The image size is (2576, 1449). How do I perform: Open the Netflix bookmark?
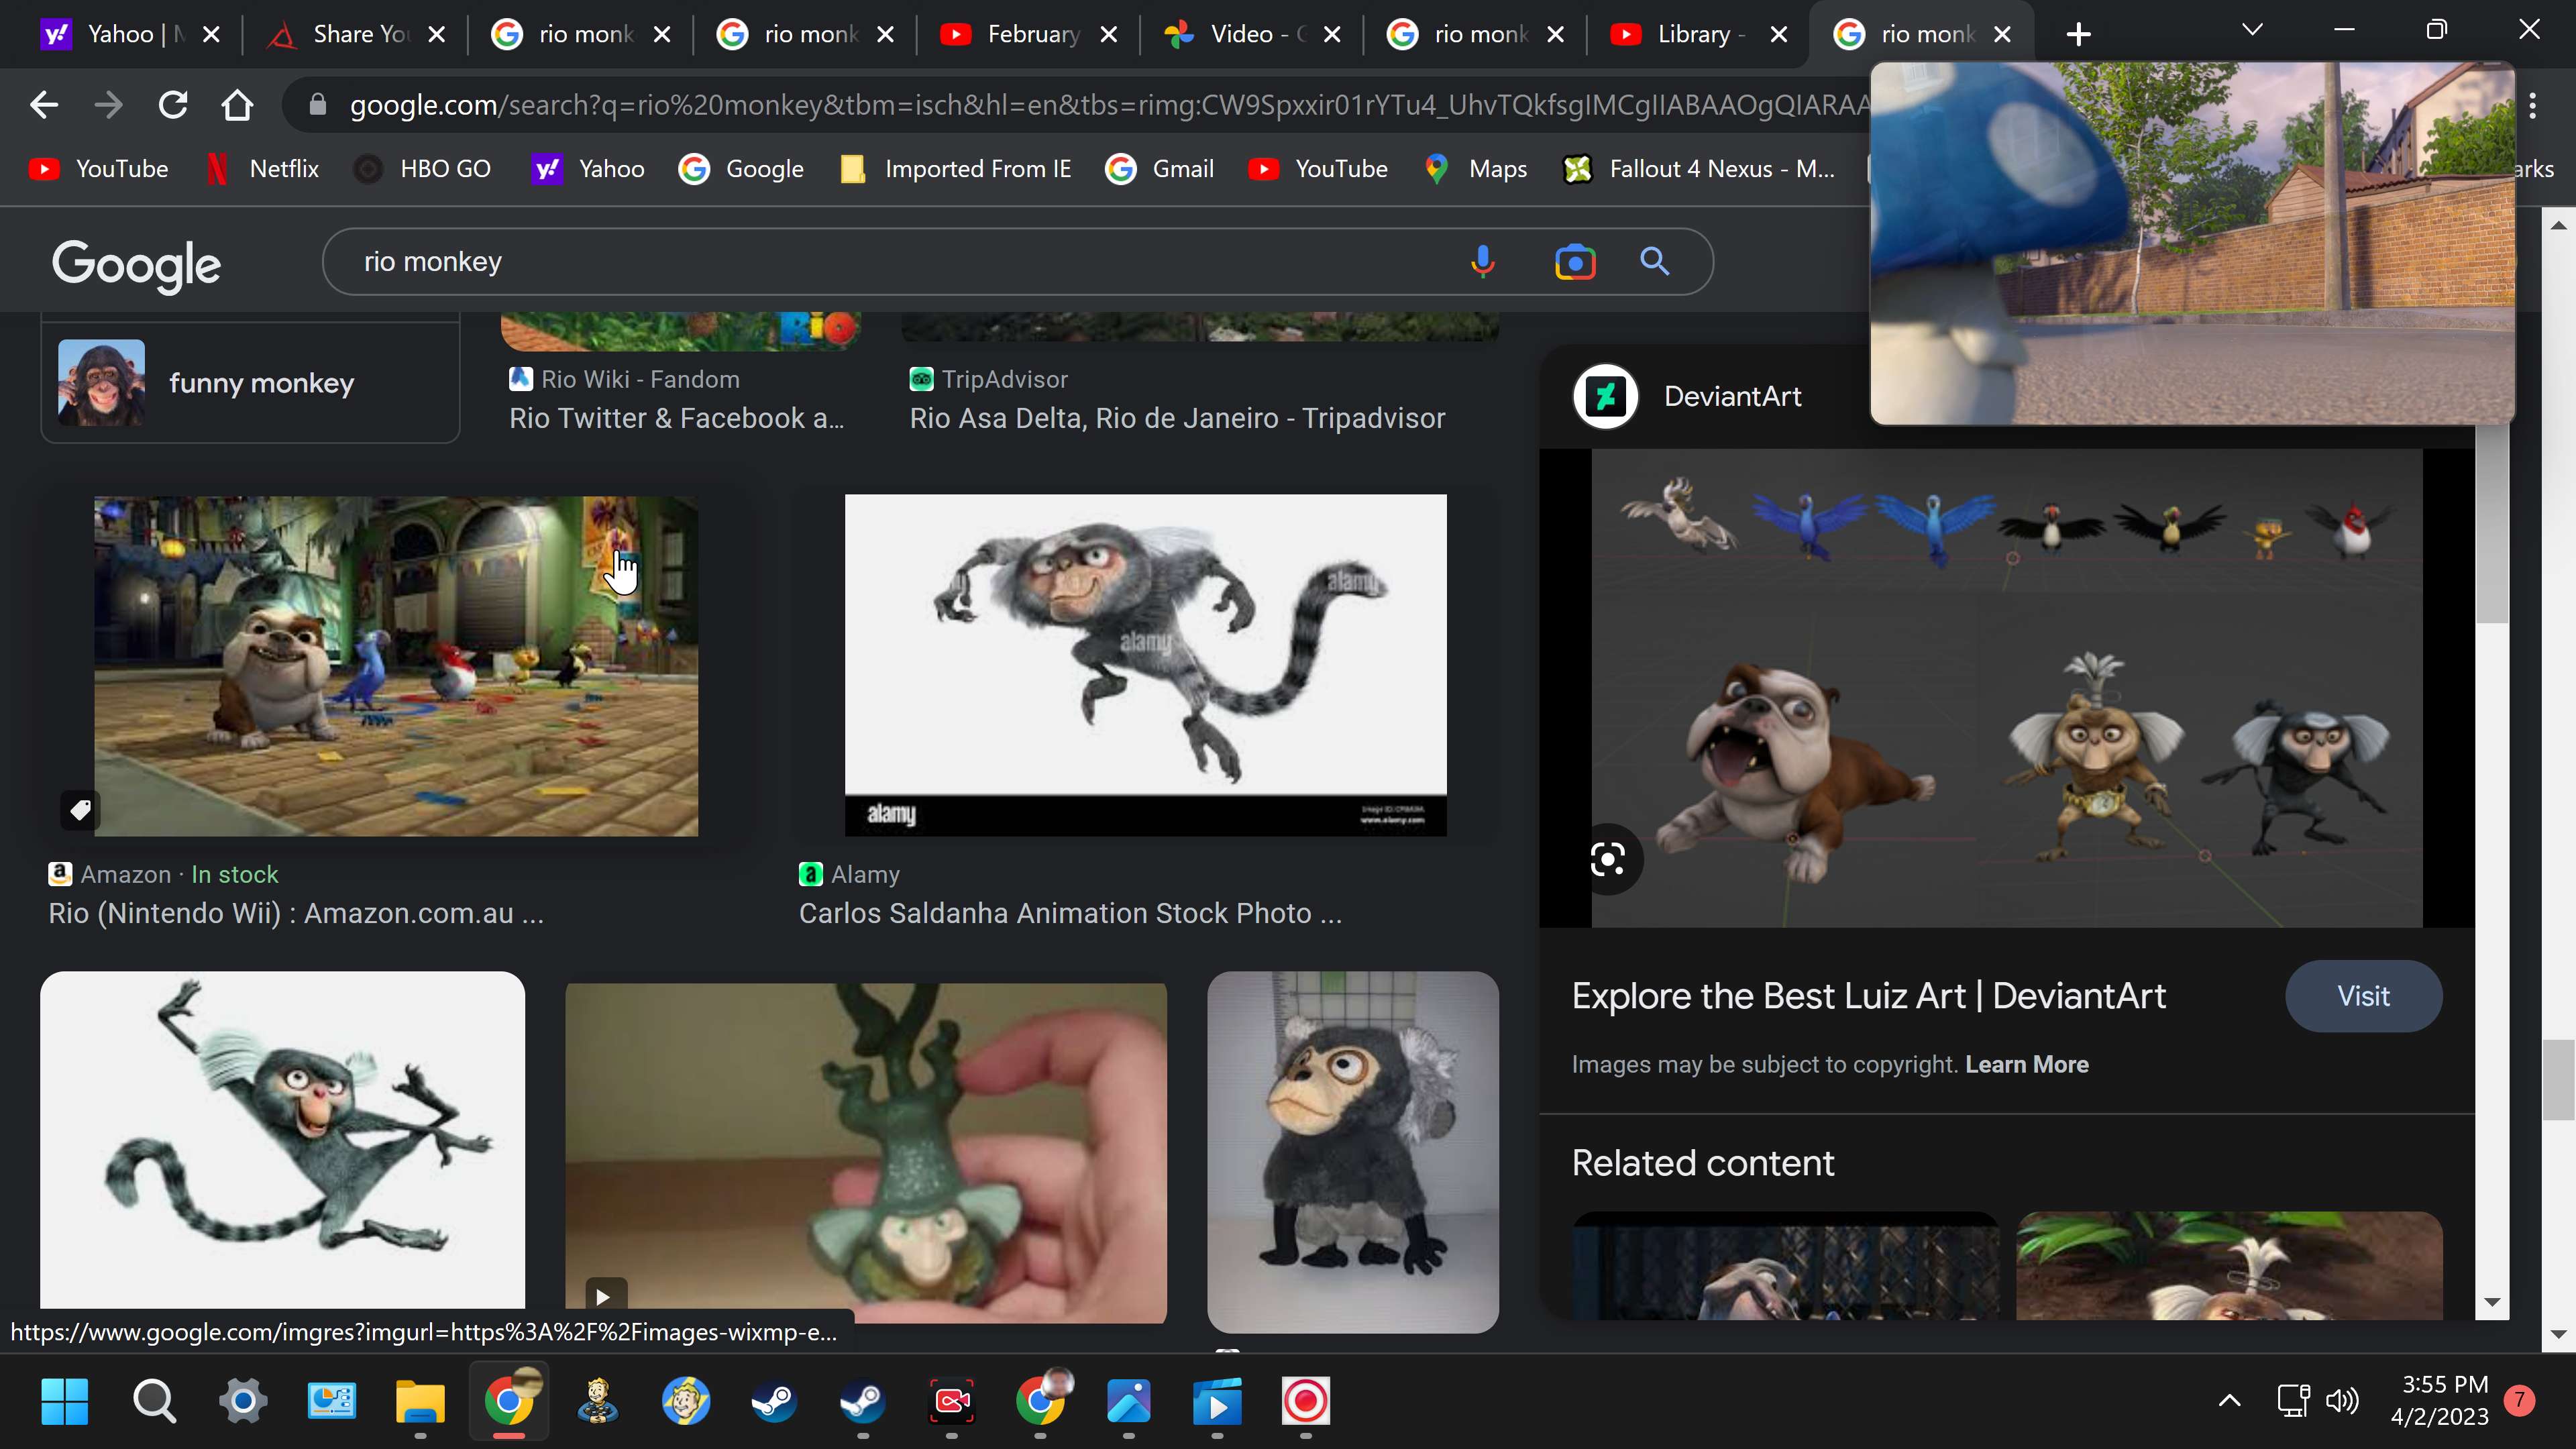262,169
